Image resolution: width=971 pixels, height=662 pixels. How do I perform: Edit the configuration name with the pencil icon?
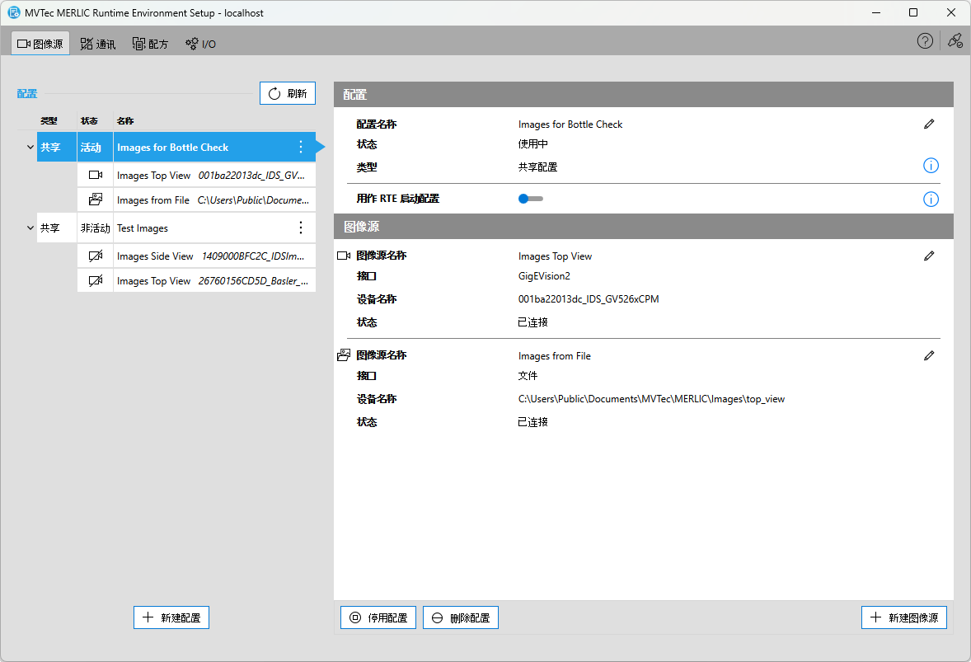pos(929,124)
